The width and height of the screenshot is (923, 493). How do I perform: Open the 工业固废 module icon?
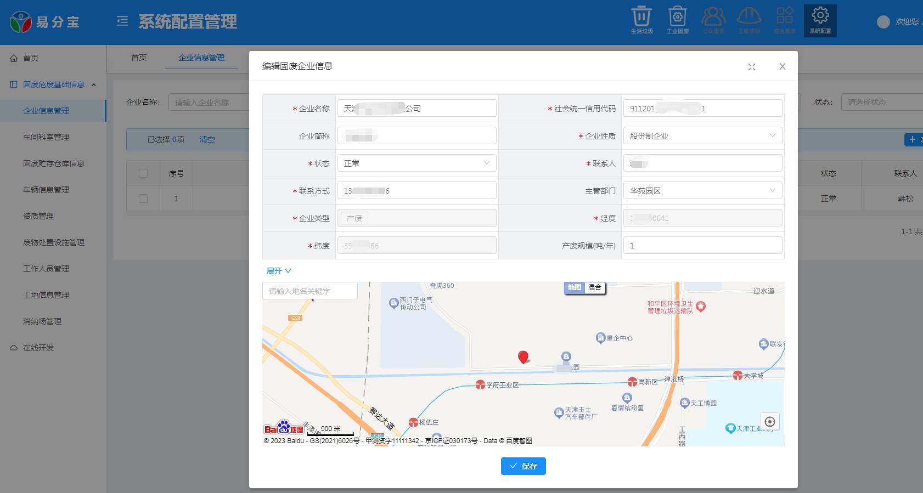click(x=677, y=20)
